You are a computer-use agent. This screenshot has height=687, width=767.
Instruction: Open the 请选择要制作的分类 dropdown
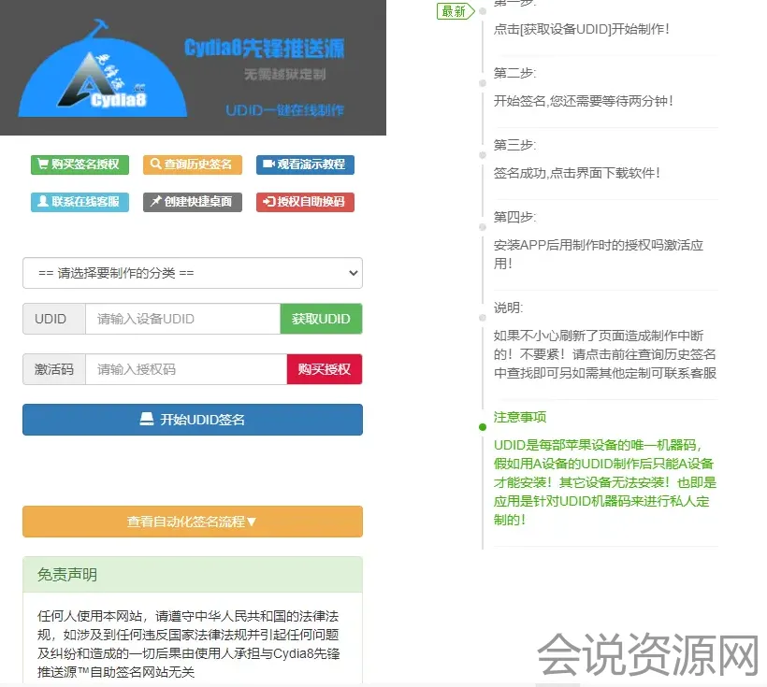193,273
